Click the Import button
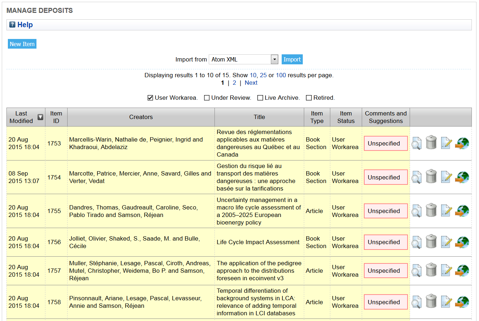This screenshot has width=479, height=321. tap(292, 59)
